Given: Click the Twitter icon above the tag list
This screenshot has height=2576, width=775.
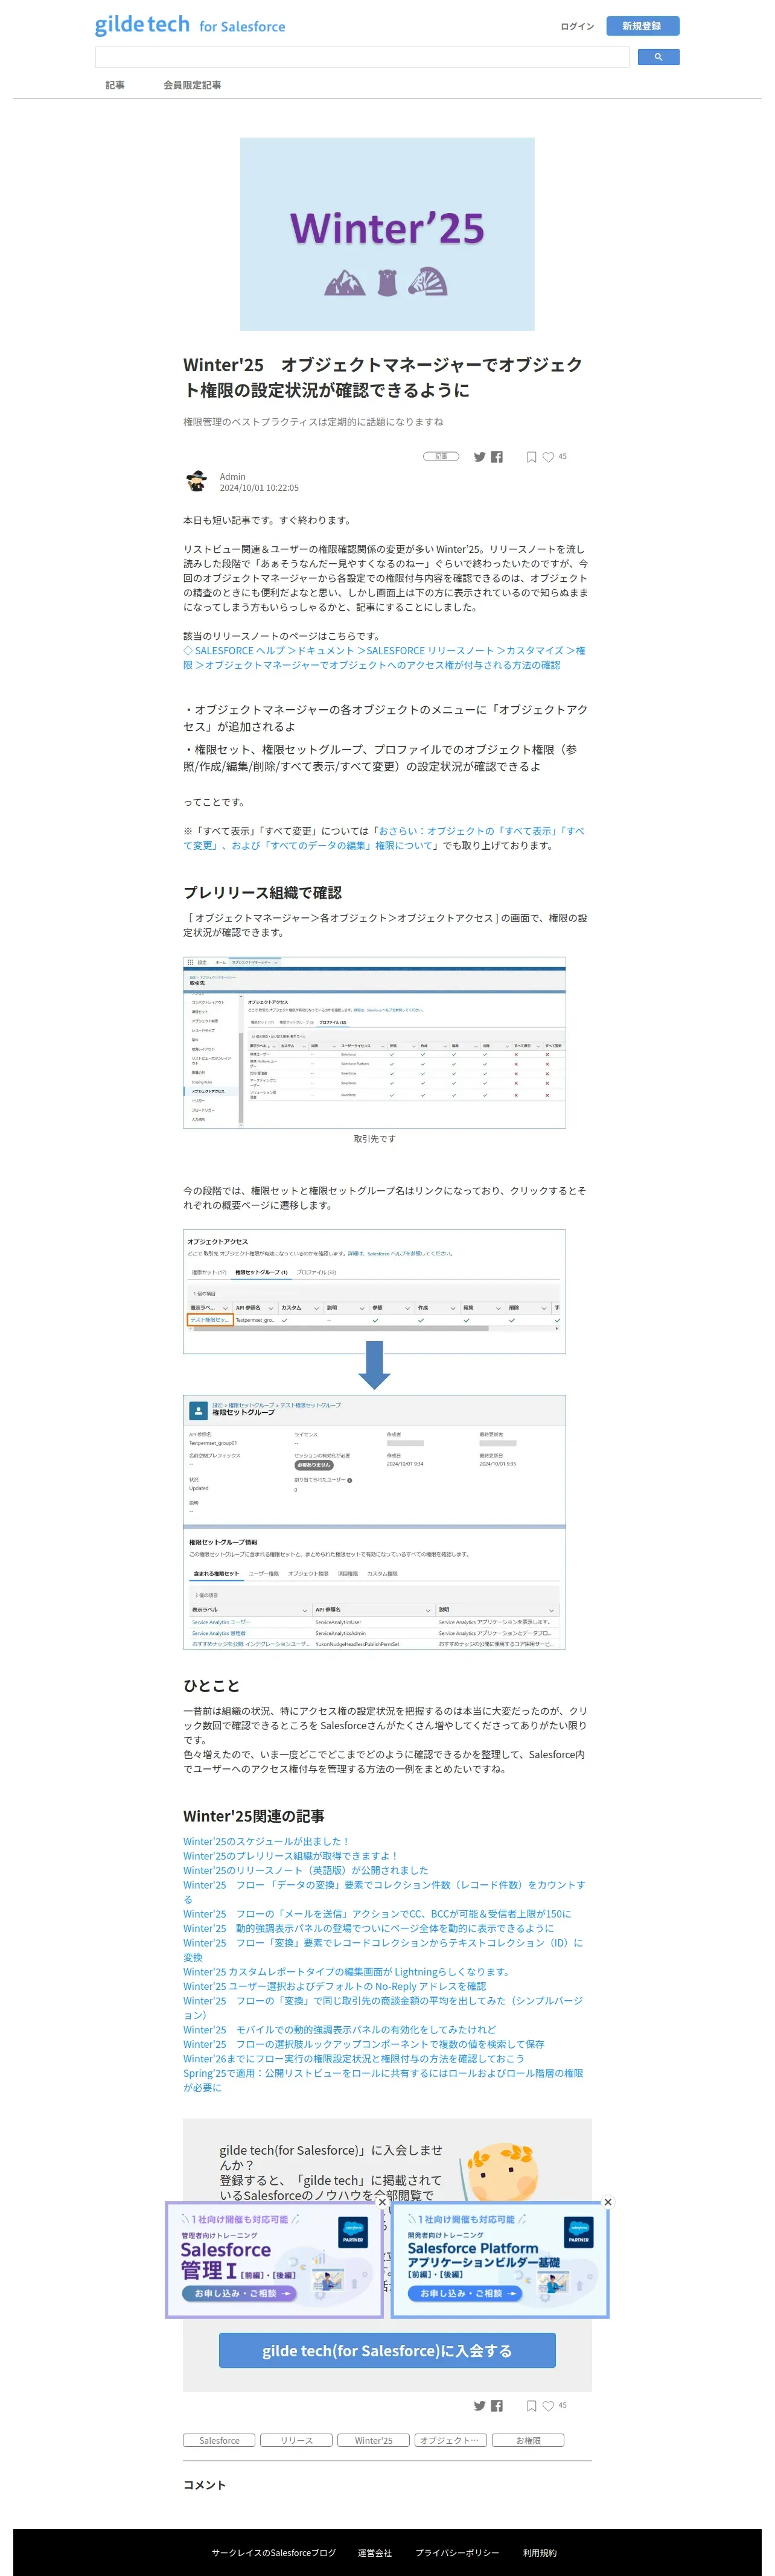Looking at the screenshot, I should (479, 2406).
